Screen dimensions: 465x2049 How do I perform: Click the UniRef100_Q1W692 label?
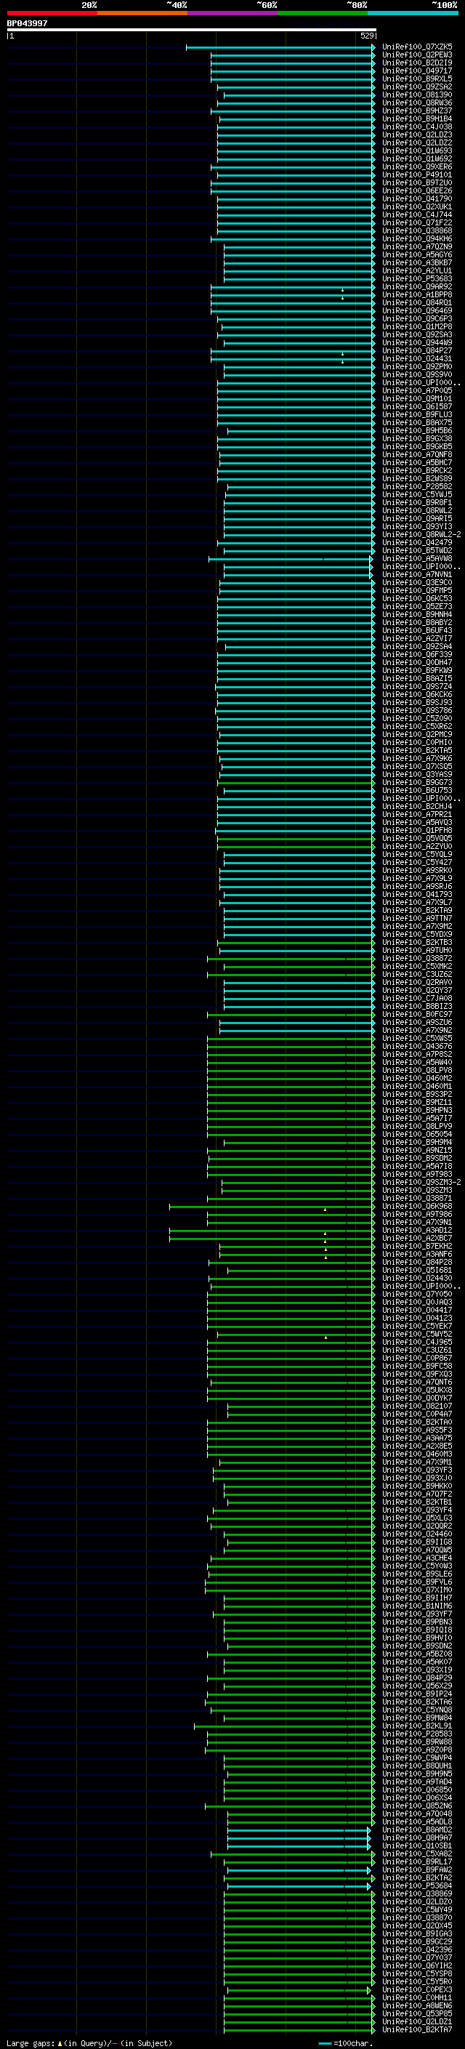[416, 159]
